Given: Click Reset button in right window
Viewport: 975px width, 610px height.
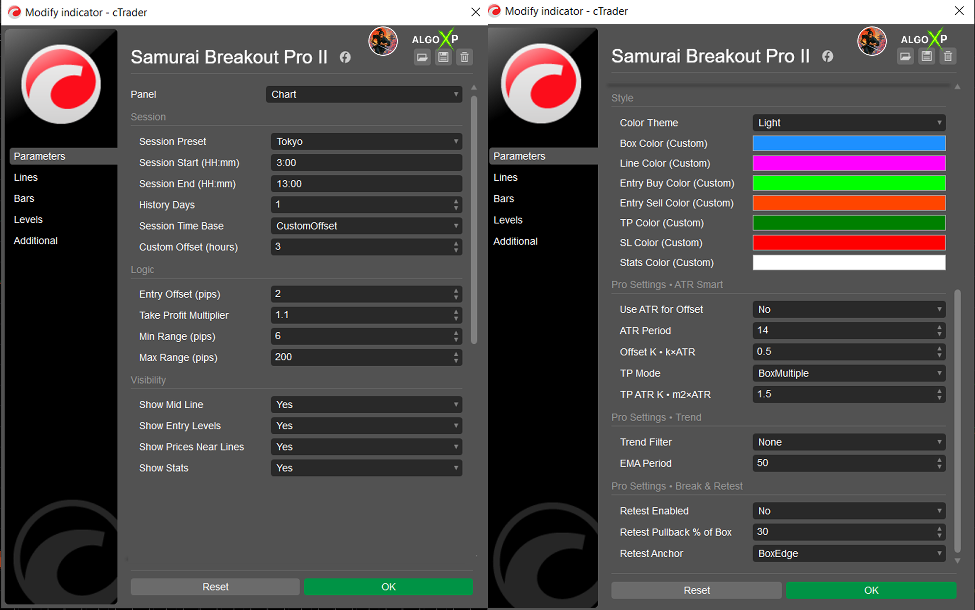Looking at the screenshot, I should click(696, 590).
